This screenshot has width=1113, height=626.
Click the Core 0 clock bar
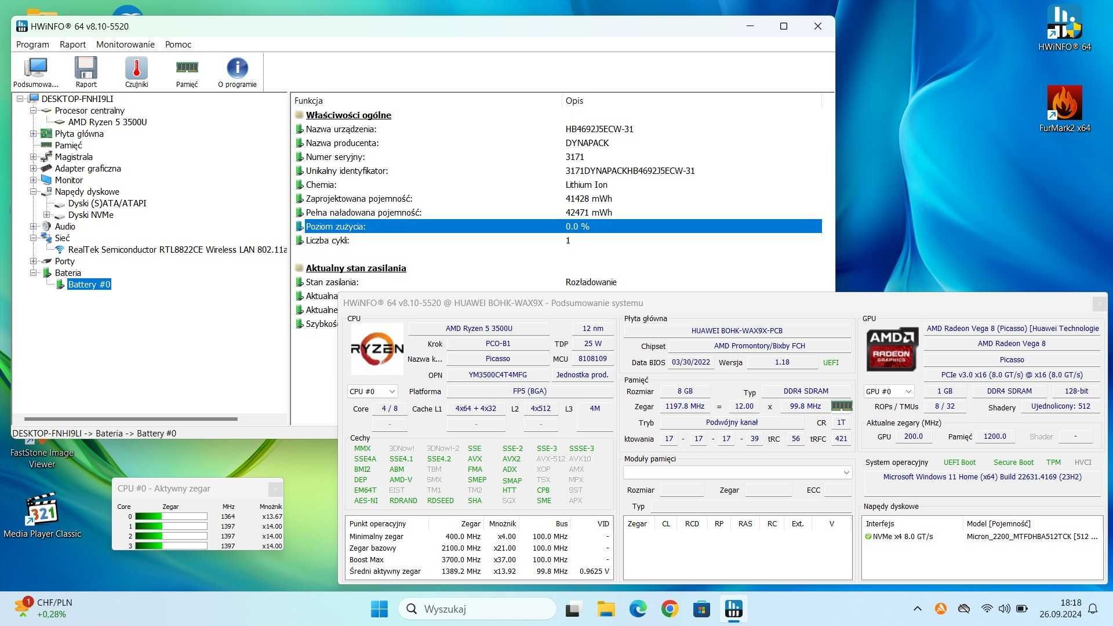point(171,516)
